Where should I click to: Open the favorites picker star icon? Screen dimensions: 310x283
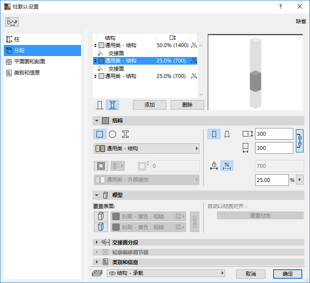pyautogui.click(x=12, y=22)
